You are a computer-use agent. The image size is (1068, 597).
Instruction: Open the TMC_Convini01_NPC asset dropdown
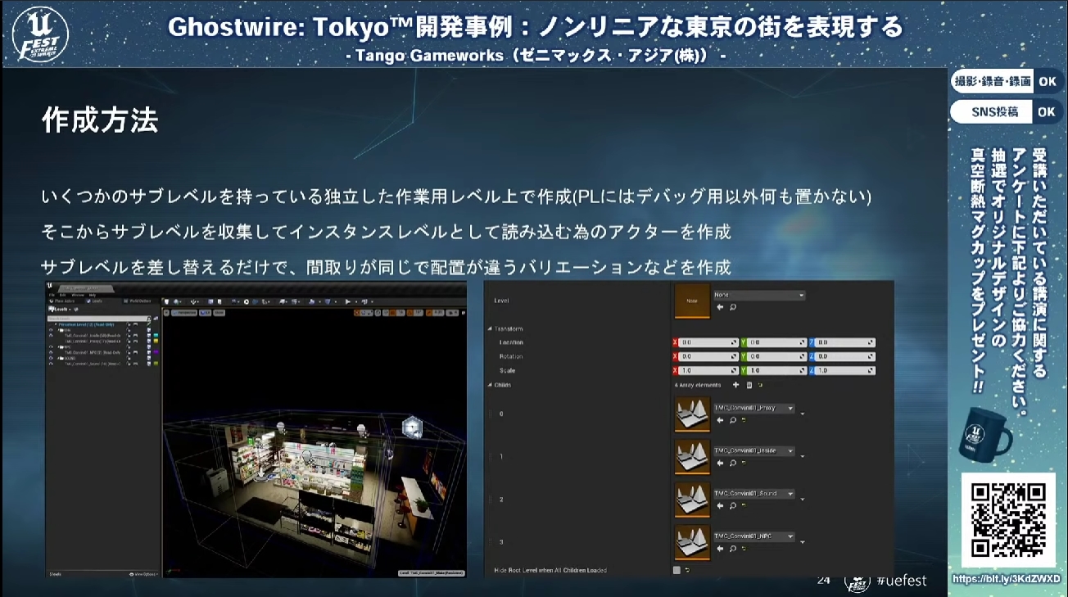(x=754, y=536)
